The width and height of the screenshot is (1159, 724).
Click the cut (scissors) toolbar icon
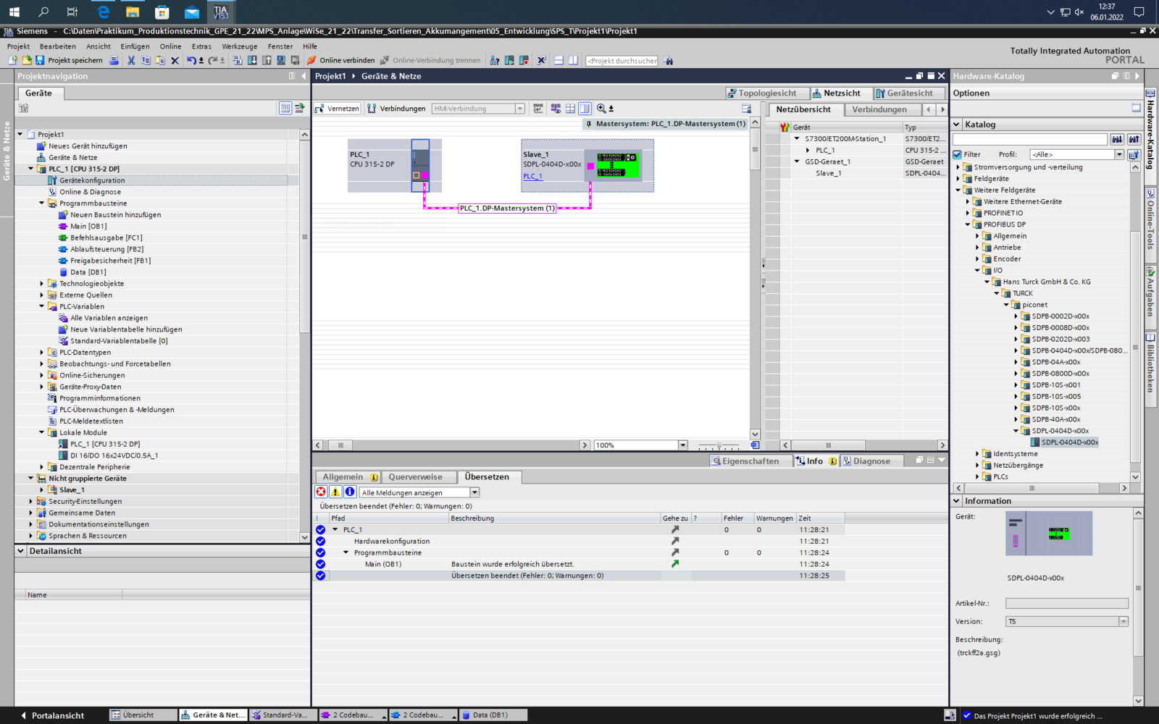[131, 60]
